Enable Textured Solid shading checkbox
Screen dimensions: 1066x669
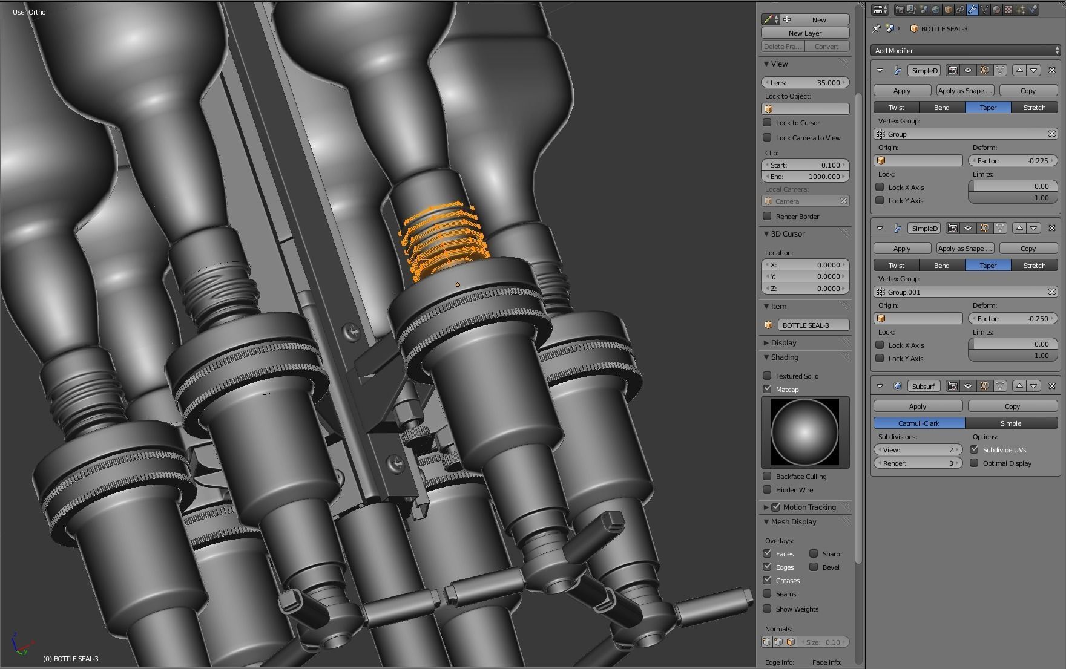[x=768, y=376]
